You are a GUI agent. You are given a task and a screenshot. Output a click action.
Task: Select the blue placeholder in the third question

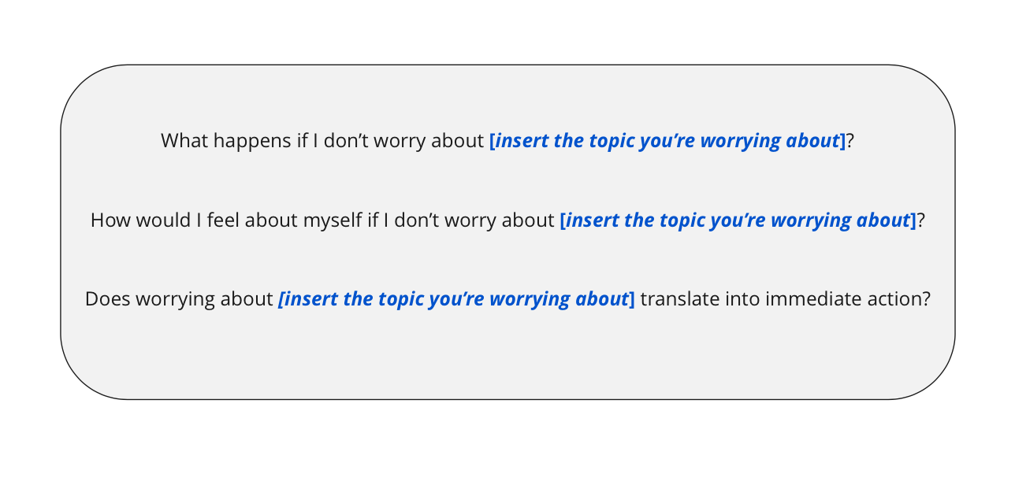click(455, 299)
